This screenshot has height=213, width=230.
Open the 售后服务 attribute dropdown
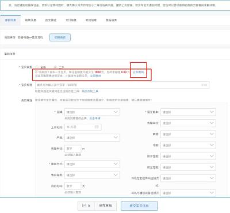[92, 175]
